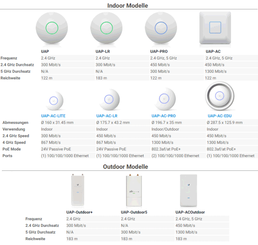Click the square UAP-AC device image
The width and height of the screenshot is (258, 245).
click(215, 28)
